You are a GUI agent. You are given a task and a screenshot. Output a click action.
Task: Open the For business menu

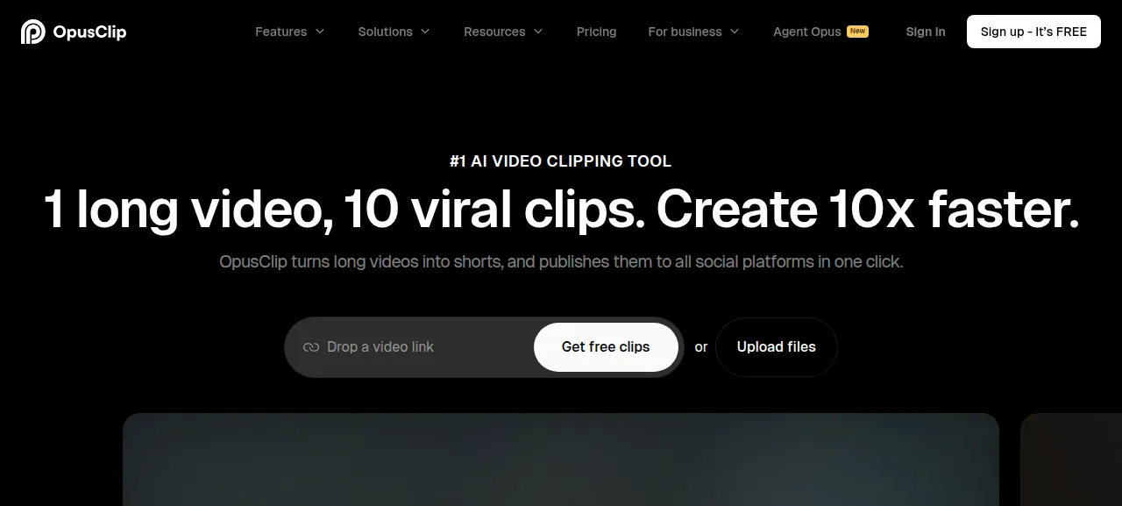(694, 32)
